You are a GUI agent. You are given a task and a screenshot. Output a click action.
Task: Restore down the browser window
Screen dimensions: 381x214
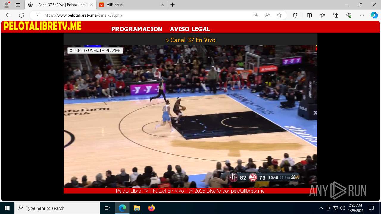(360, 5)
